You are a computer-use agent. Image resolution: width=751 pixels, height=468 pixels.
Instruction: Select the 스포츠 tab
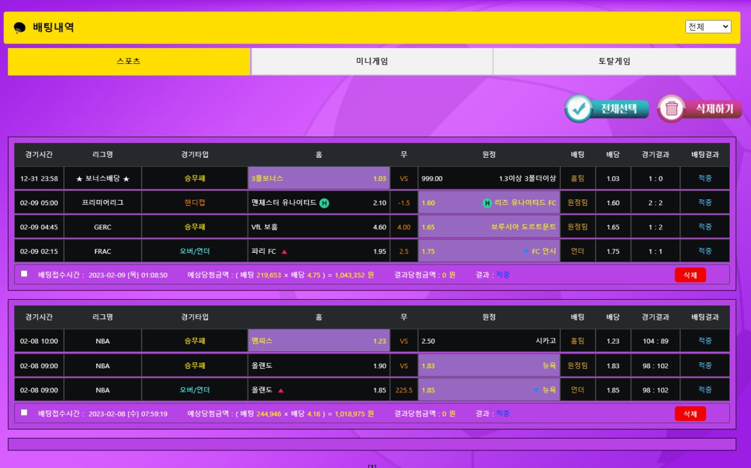[129, 62]
